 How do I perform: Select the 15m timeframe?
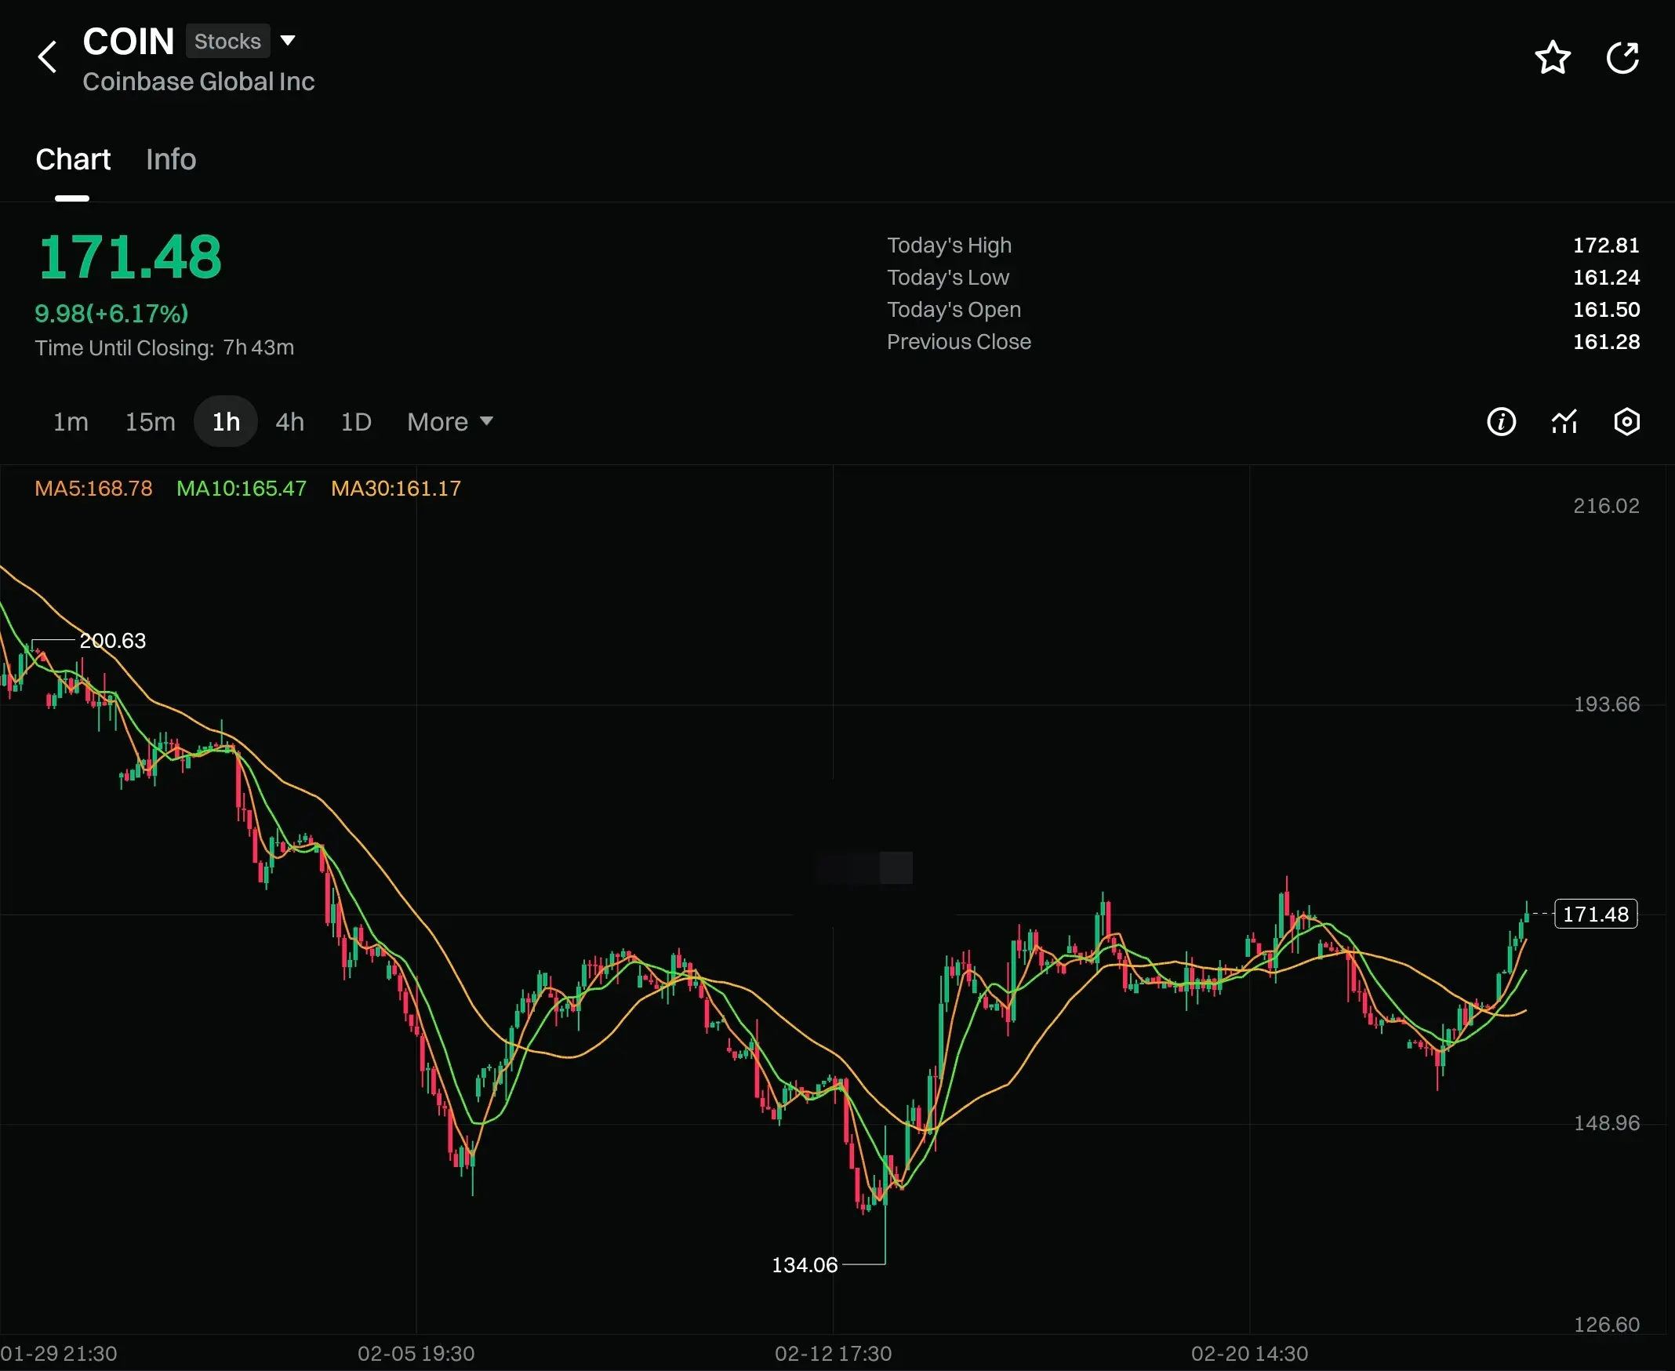[x=150, y=422]
